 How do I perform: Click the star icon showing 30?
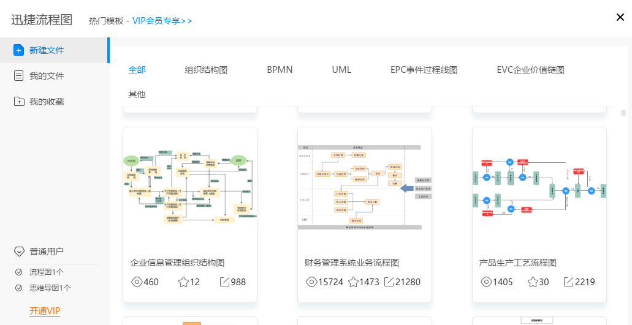point(533,282)
